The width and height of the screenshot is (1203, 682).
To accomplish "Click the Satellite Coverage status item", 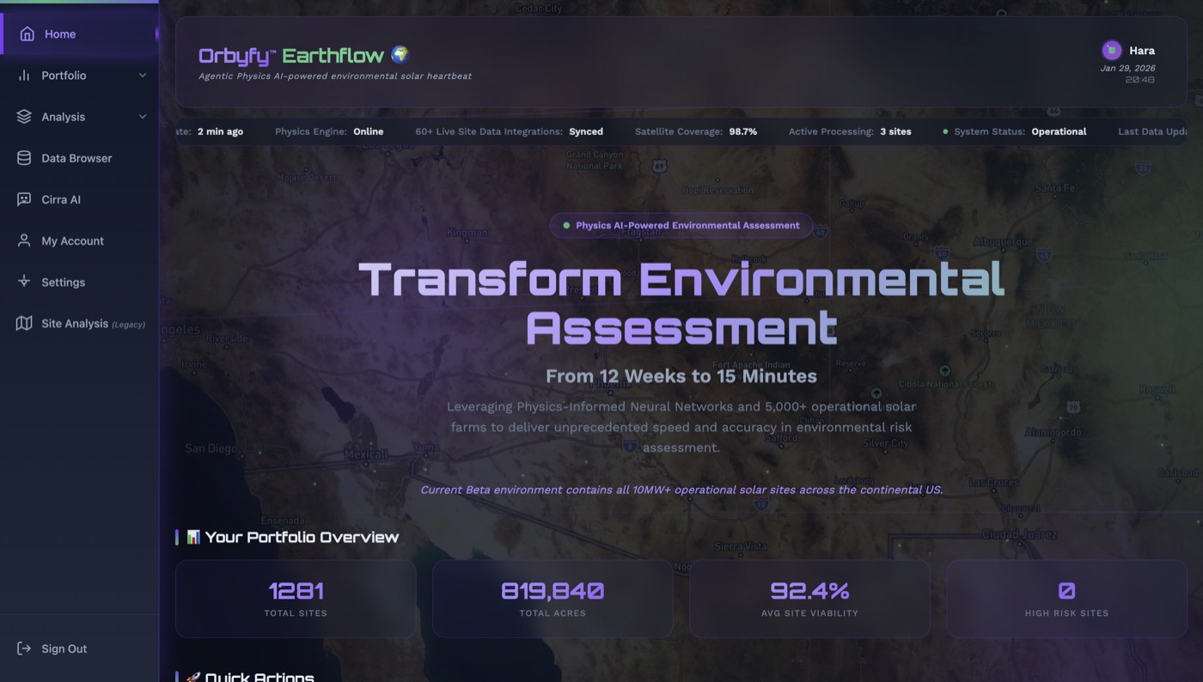I will pyautogui.click(x=694, y=131).
